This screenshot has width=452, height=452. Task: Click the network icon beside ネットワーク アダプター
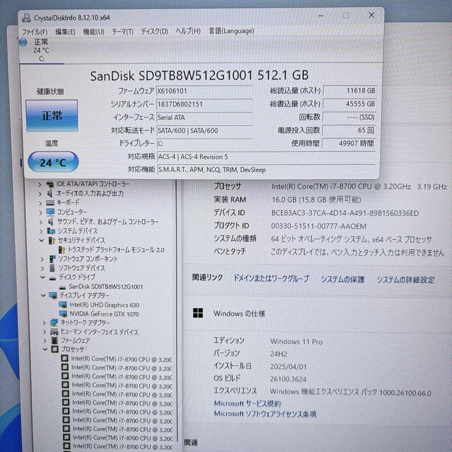point(54,323)
